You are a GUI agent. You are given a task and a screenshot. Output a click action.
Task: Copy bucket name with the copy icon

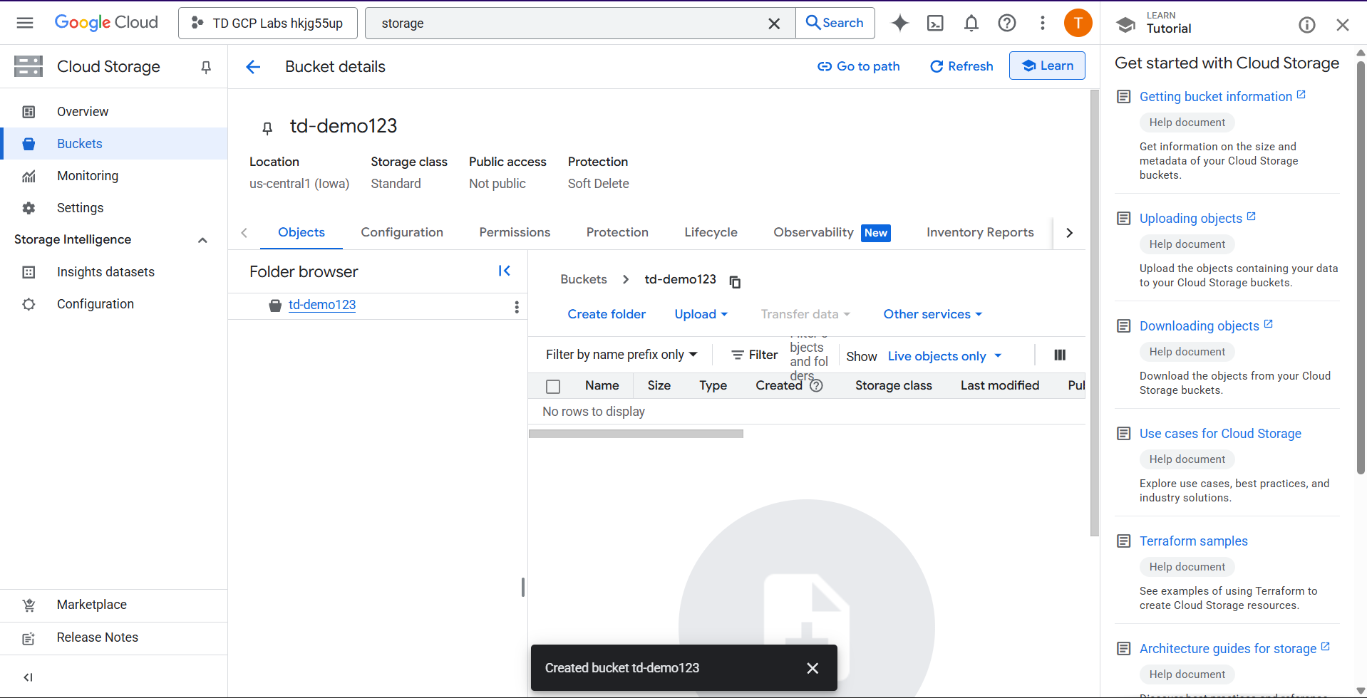[735, 282]
